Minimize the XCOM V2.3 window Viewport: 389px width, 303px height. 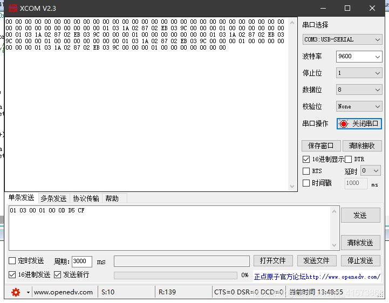pyautogui.click(x=323, y=8)
